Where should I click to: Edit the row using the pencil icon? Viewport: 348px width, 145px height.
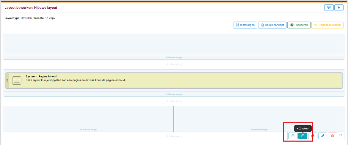[x=322, y=136]
